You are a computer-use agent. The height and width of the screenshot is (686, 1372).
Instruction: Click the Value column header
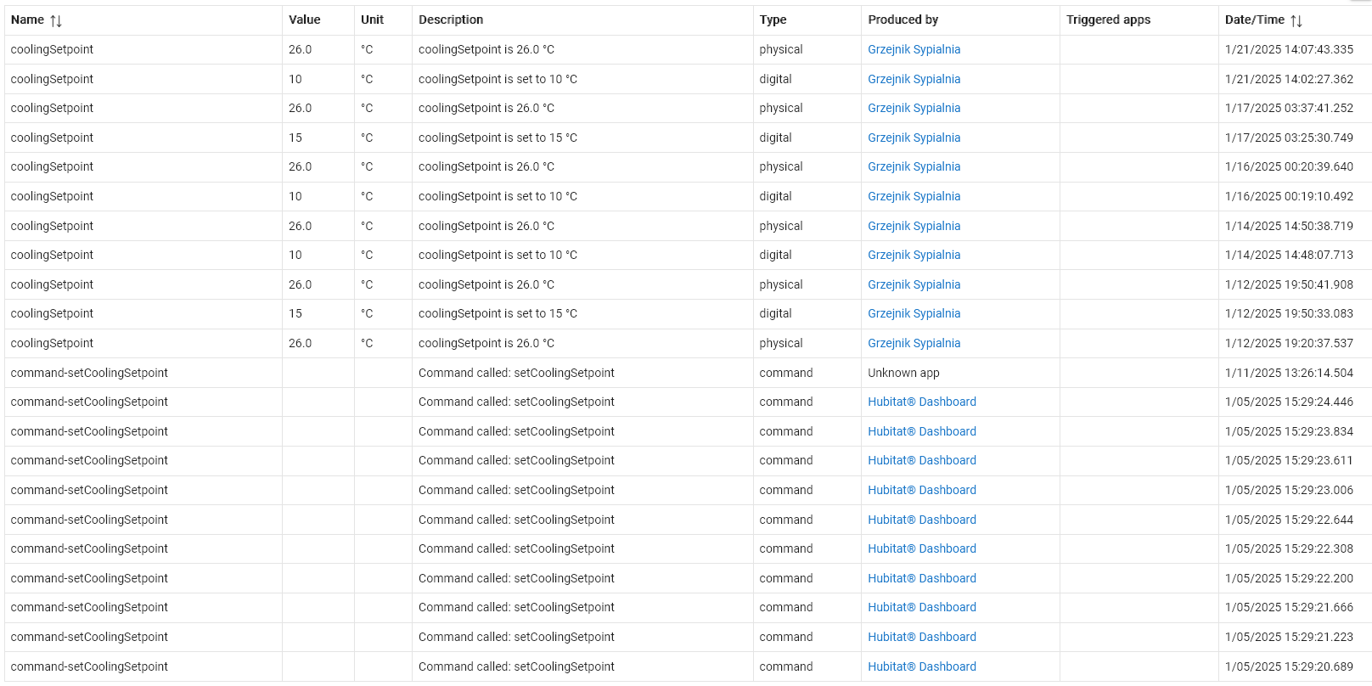304,20
